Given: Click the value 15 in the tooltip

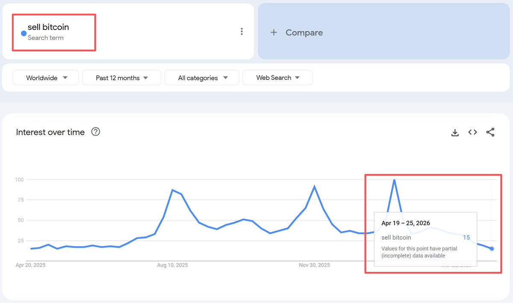Looking at the screenshot, I should coord(466,238).
